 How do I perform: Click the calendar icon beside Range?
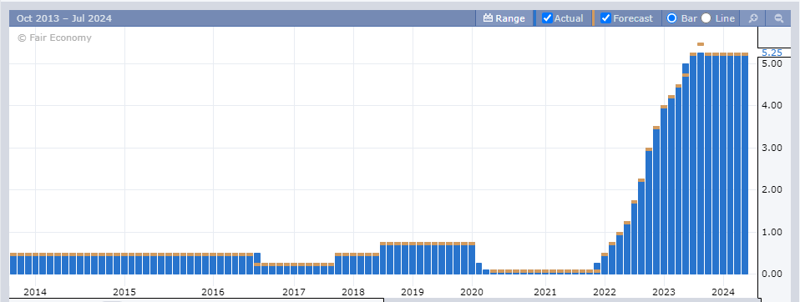488,18
